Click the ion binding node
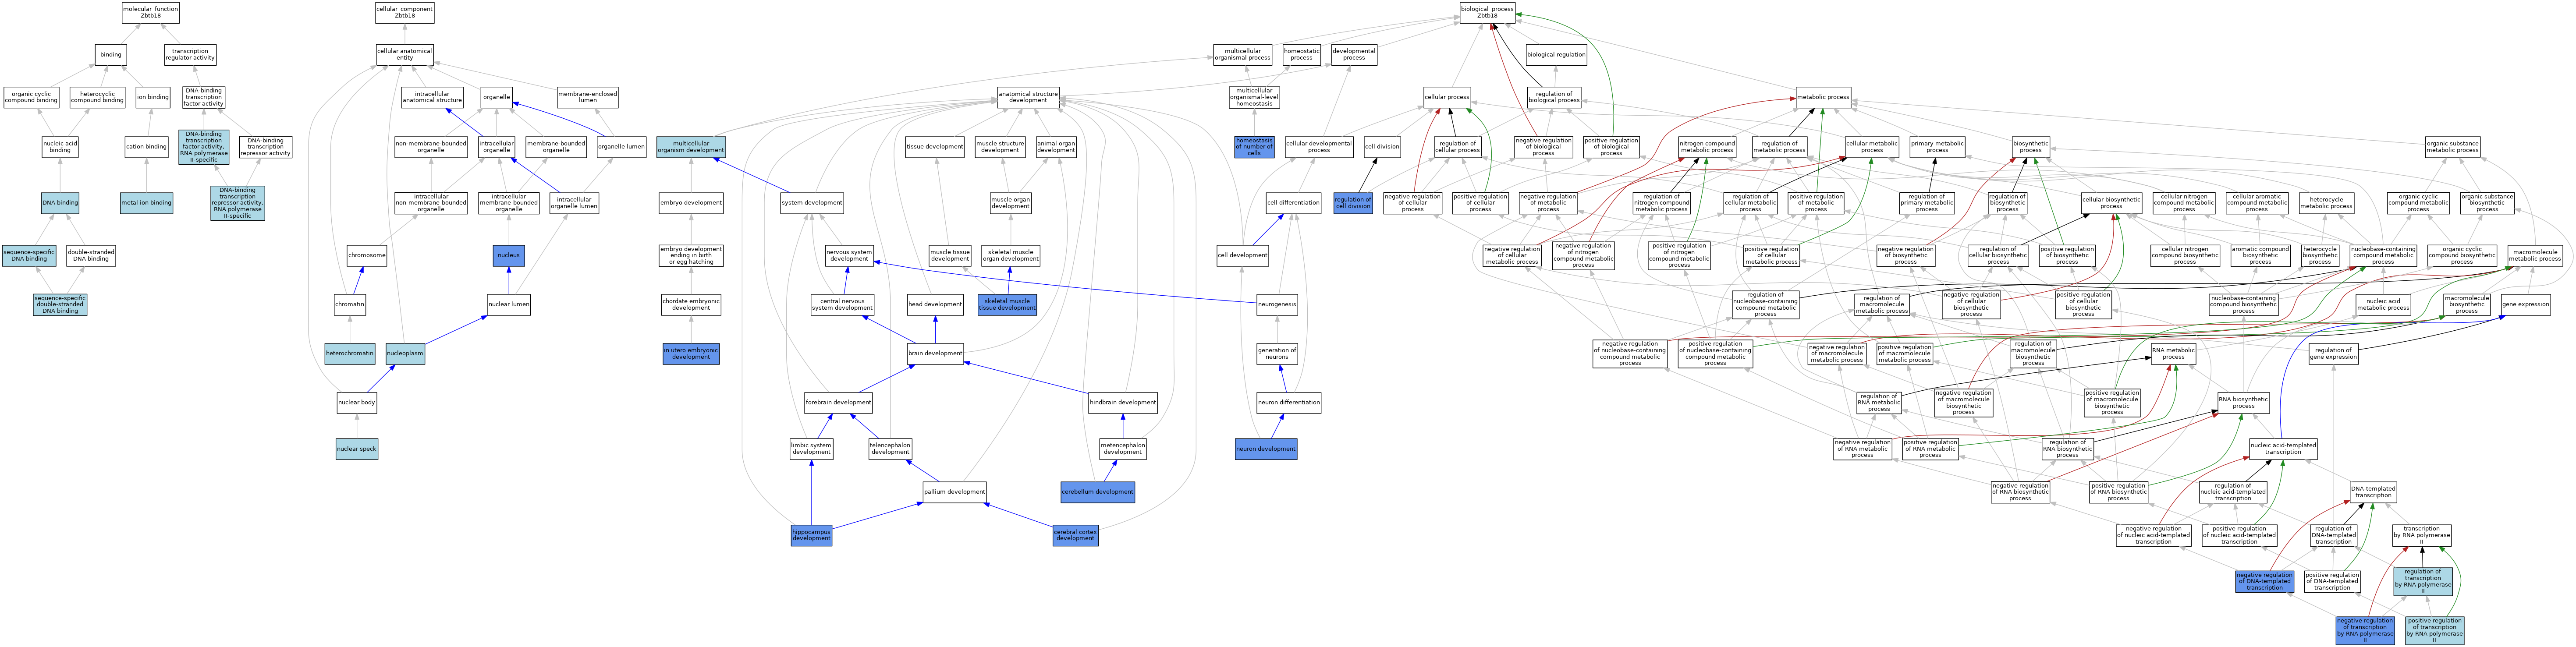Screen dimensions: 2576x647 [153, 97]
